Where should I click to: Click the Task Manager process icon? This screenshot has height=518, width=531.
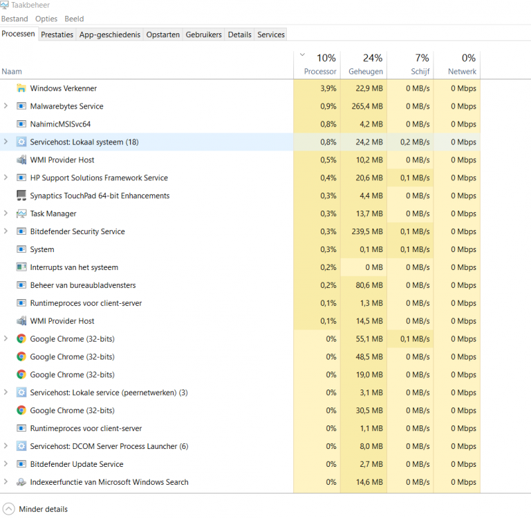click(21, 213)
